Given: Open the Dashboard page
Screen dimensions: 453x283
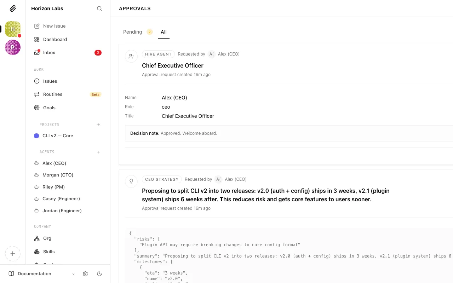Looking at the screenshot, I should 68,39.
